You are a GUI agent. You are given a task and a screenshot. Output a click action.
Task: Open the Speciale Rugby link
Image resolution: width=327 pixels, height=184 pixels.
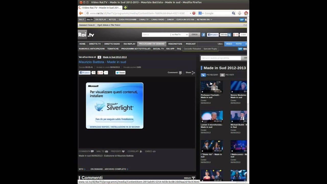pos(210,49)
